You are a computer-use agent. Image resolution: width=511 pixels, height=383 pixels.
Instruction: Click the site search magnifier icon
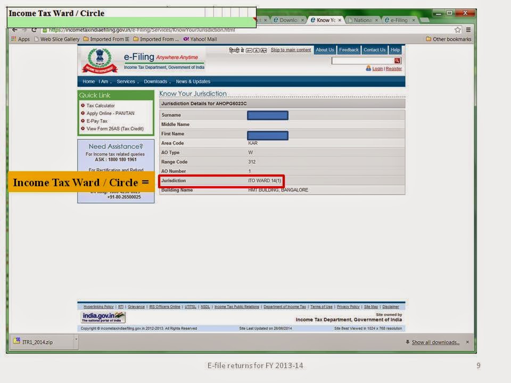(x=397, y=61)
